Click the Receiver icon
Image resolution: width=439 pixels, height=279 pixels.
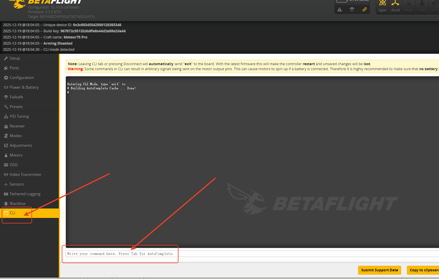6,126
